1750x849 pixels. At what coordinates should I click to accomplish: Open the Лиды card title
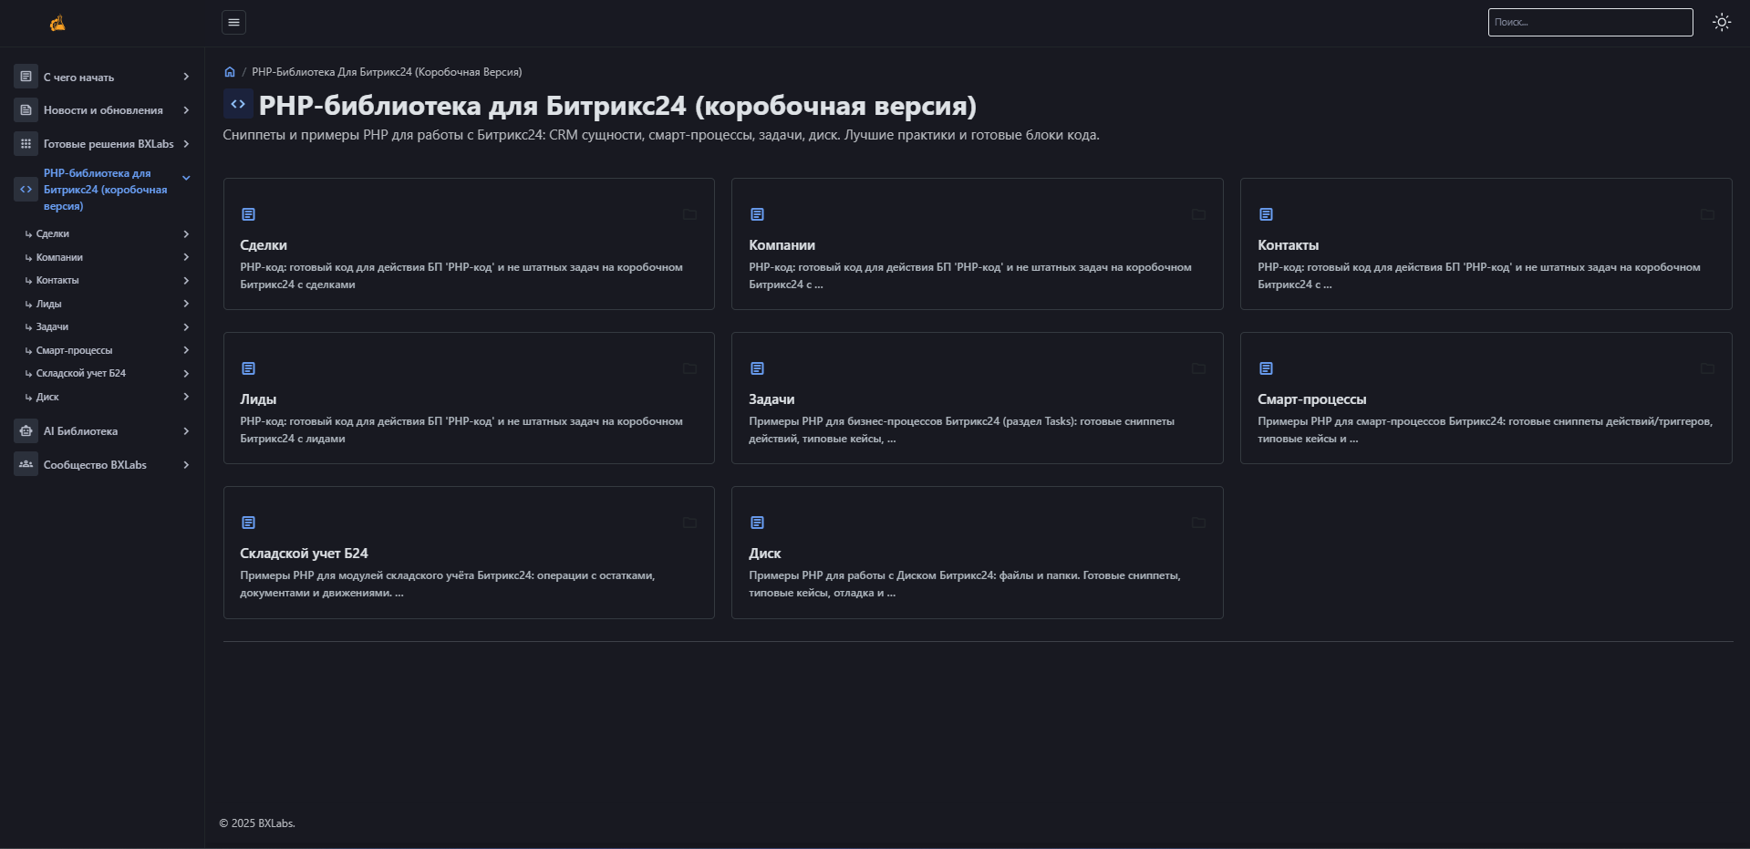coord(258,399)
